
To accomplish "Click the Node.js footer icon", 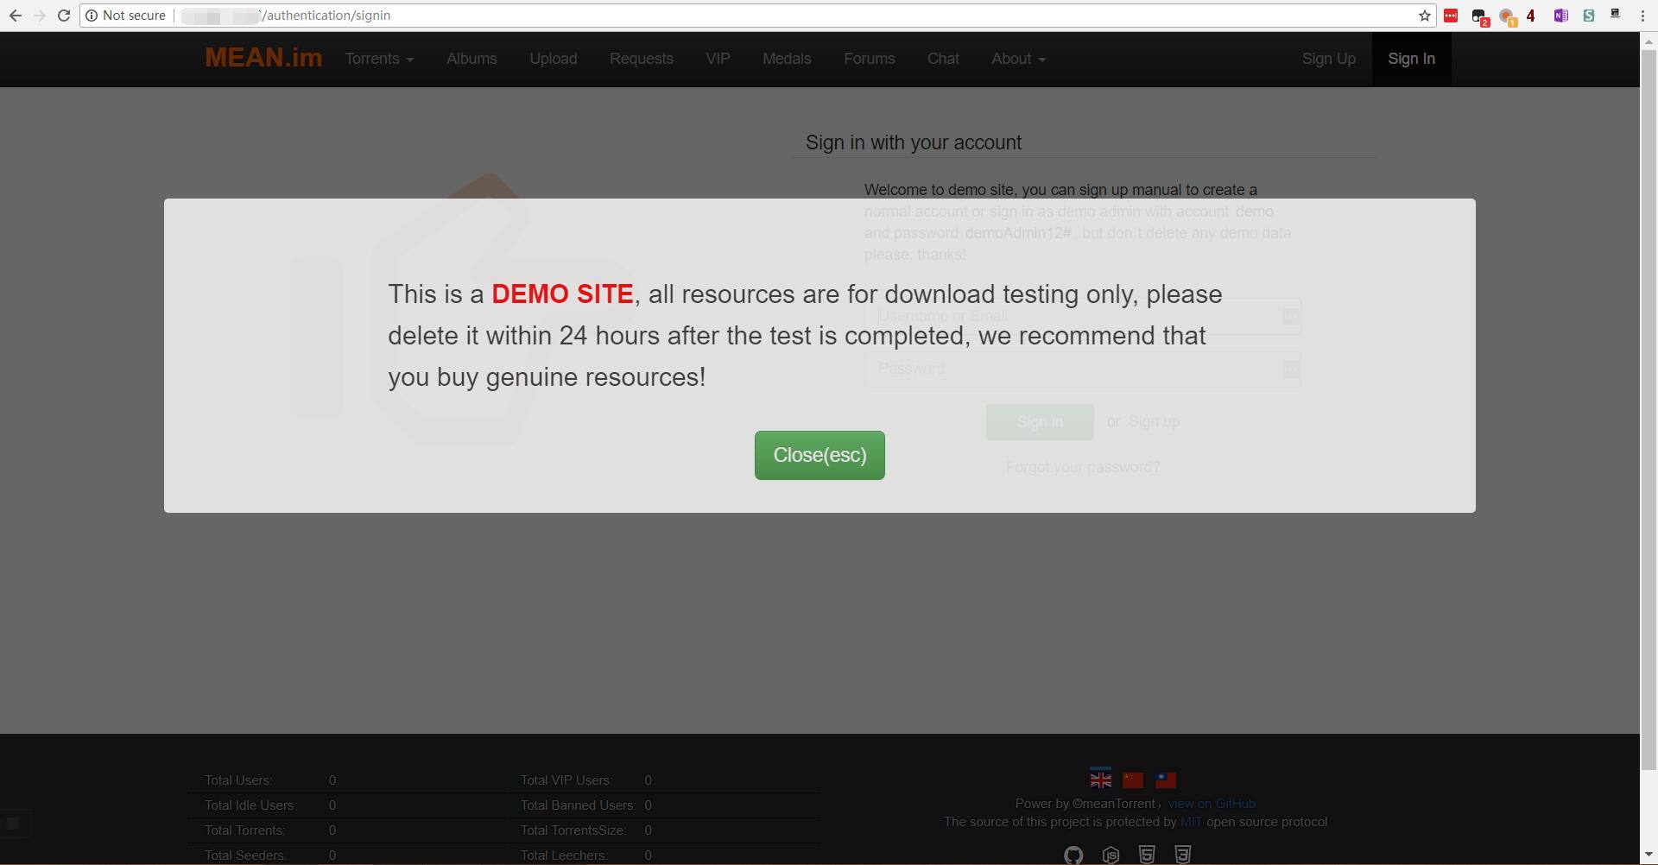I will [1111, 855].
